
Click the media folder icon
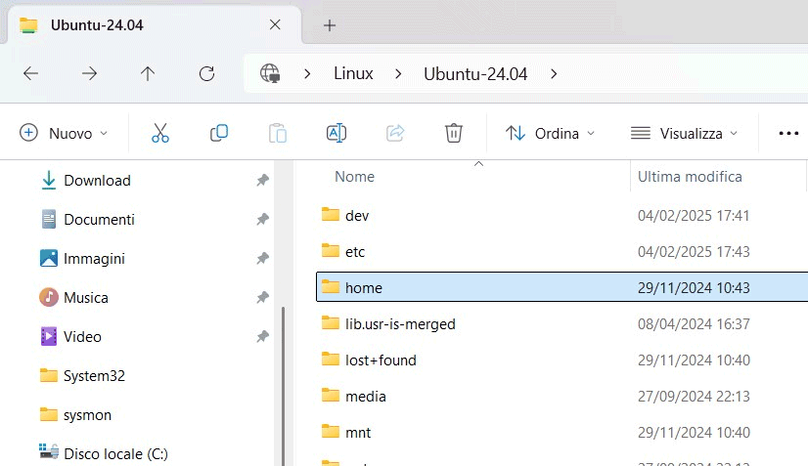pos(331,395)
